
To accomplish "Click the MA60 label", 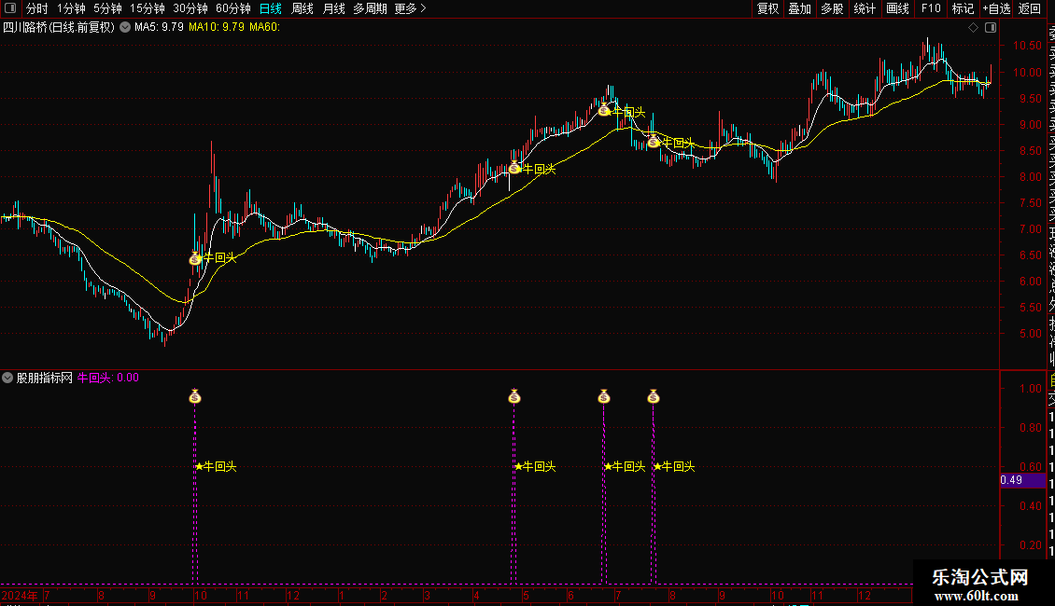I will click(x=264, y=27).
